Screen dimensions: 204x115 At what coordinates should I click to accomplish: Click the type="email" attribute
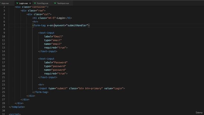[53, 40]
